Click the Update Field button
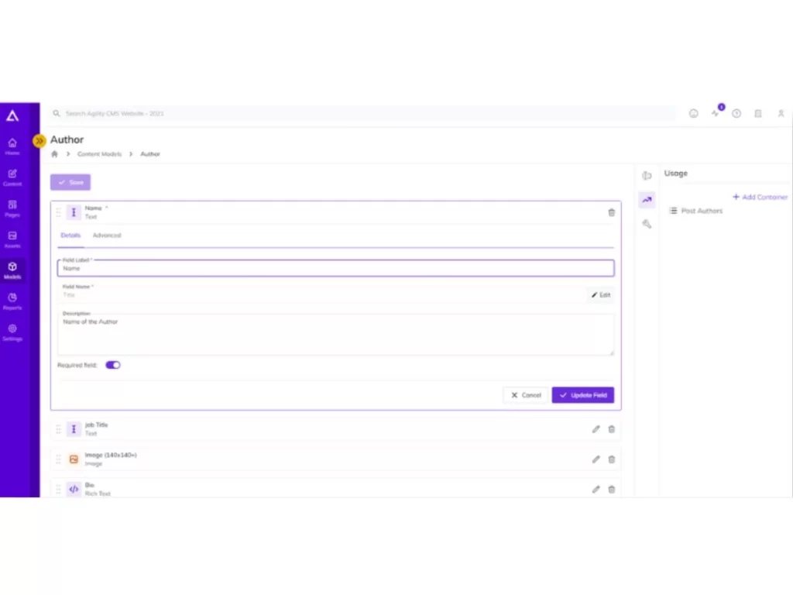793x595 pixels. tap(582, 395)
